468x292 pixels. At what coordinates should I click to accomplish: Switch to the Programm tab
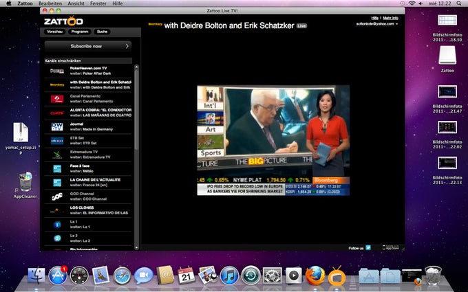[x=80, y=32]
